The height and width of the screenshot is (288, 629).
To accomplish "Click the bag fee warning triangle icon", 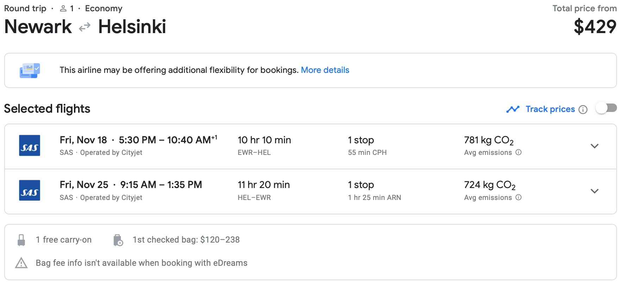I will pos(21,263).
